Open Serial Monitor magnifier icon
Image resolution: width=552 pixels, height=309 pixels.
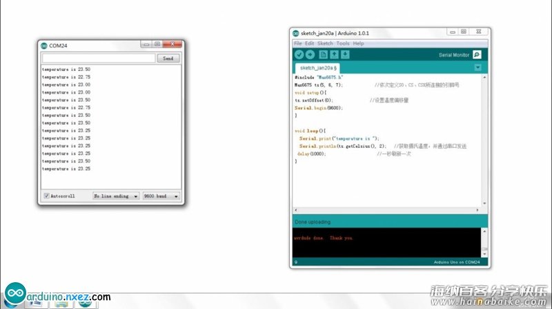point(477,54)
